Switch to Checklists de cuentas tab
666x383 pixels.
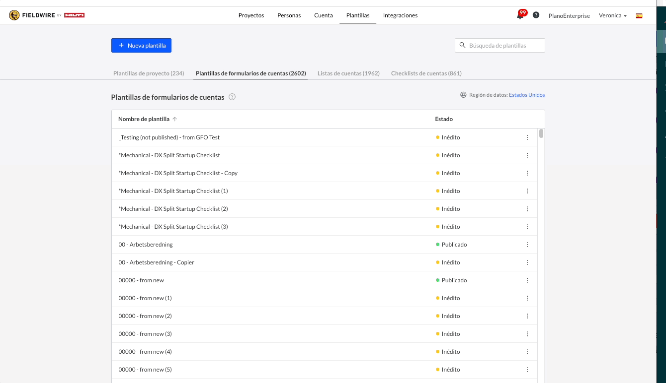tap(426, 73)
